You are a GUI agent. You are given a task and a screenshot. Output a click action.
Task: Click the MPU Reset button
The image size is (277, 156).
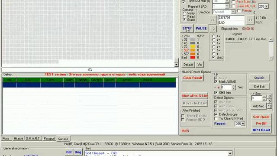tap(261, 130)
